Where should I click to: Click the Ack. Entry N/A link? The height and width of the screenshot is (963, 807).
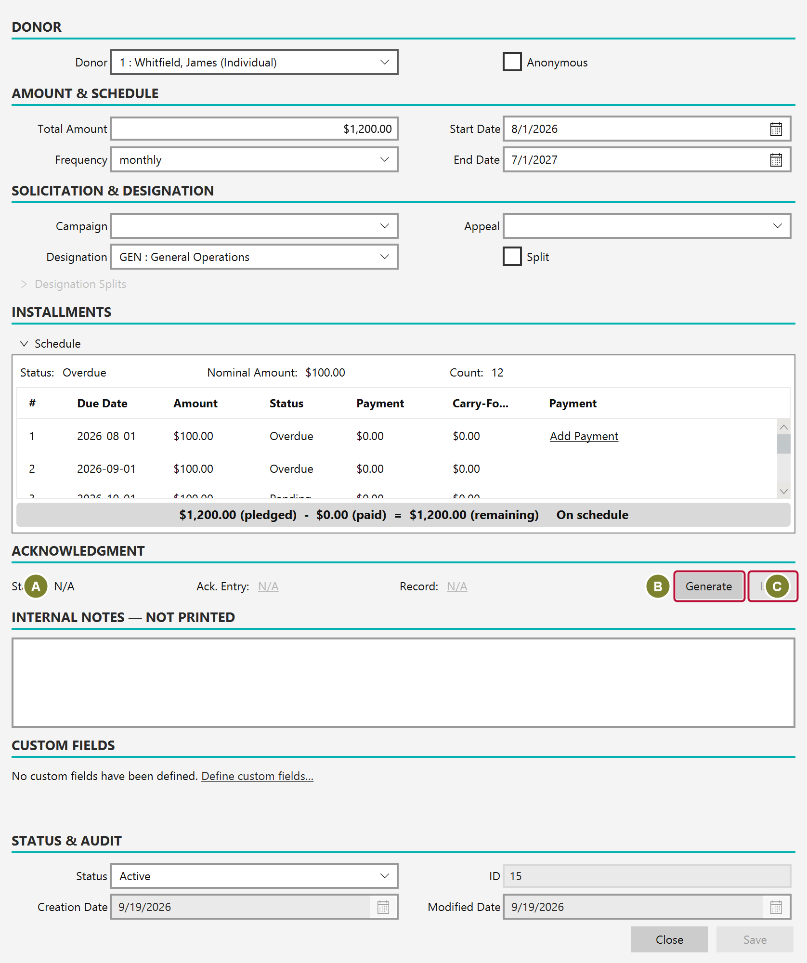[x=268, y=586]
